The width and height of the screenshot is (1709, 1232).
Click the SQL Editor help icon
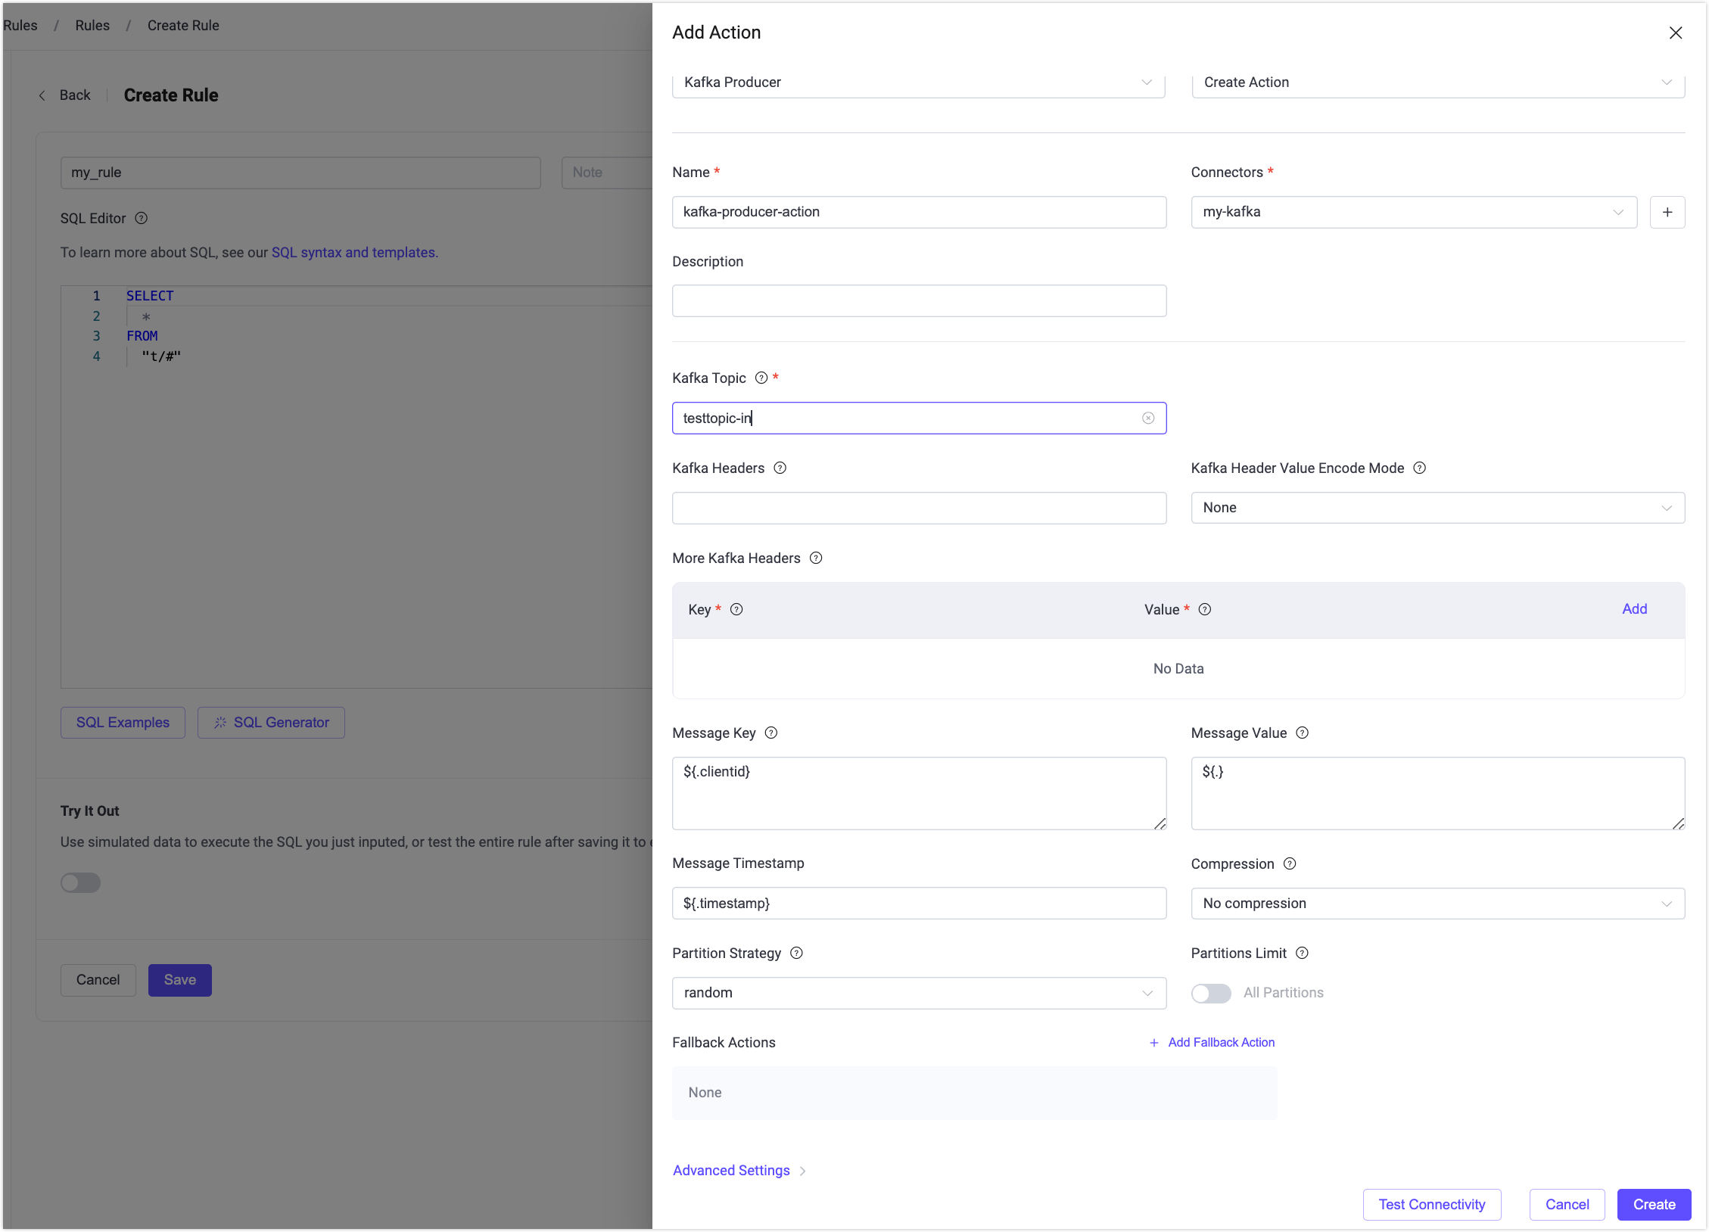point(142,219)
